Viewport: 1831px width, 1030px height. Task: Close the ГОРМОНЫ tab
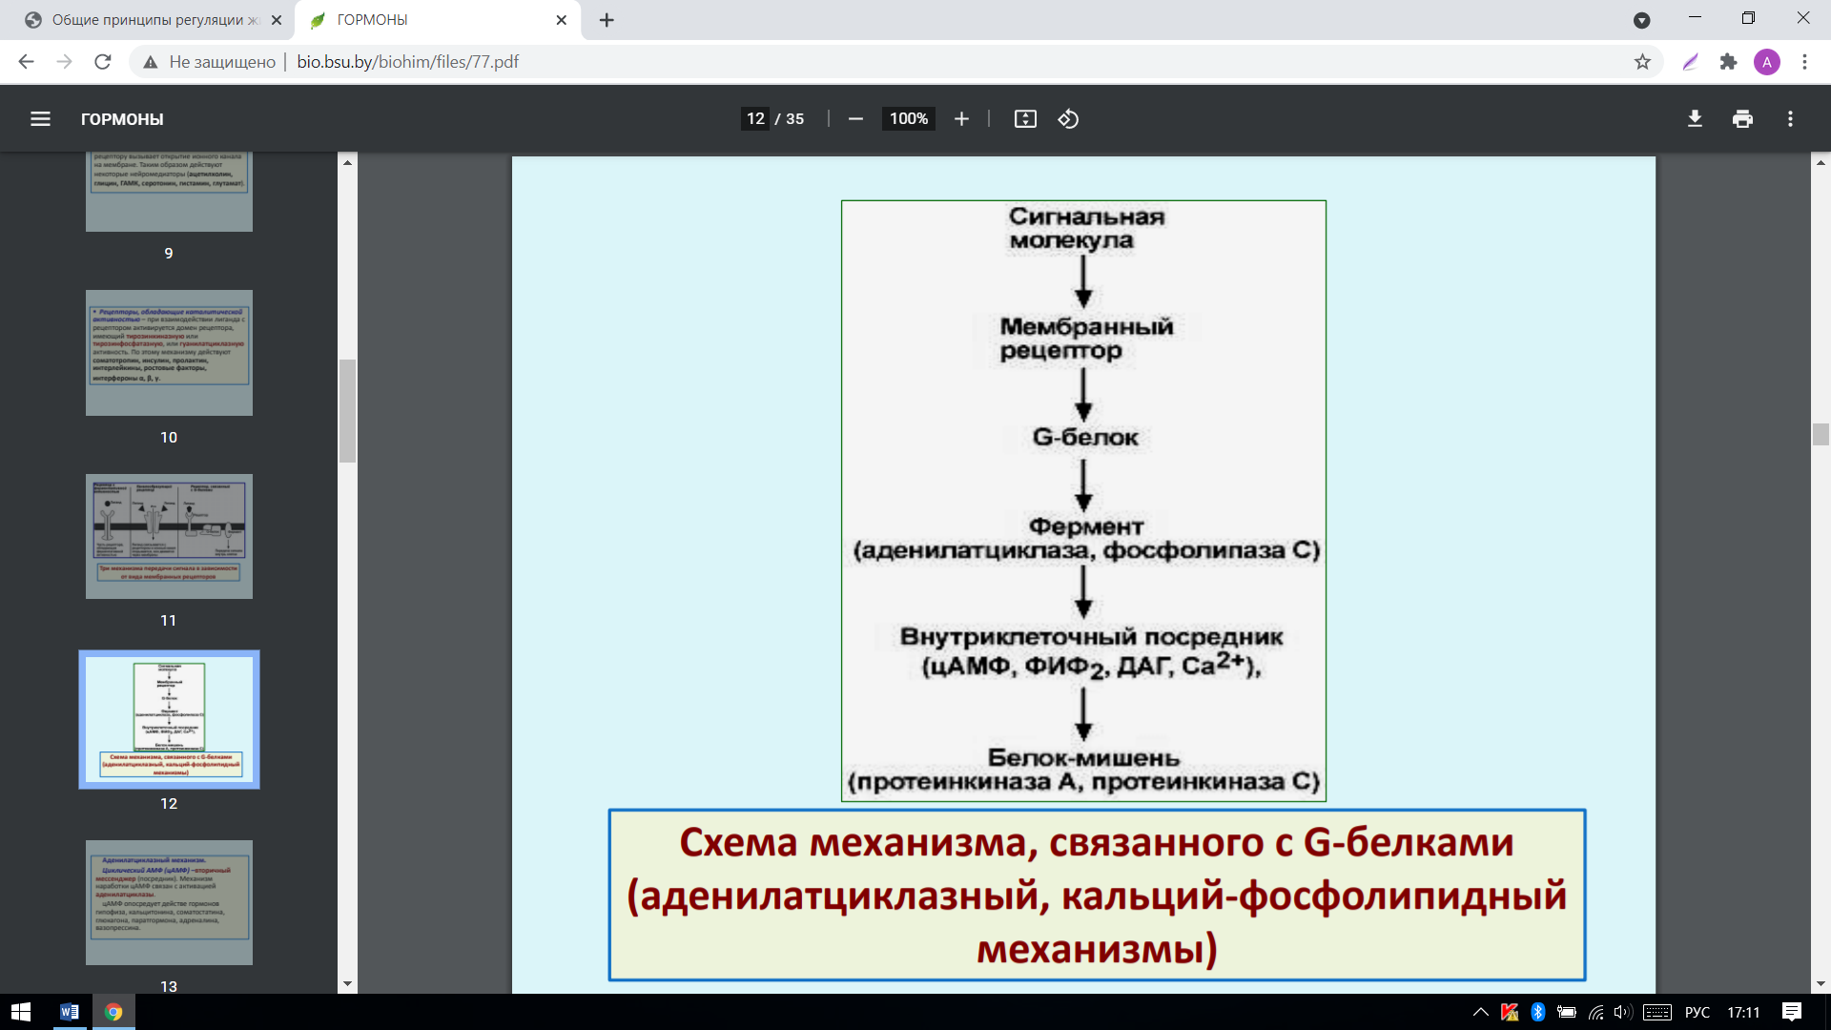coord(561,20)
